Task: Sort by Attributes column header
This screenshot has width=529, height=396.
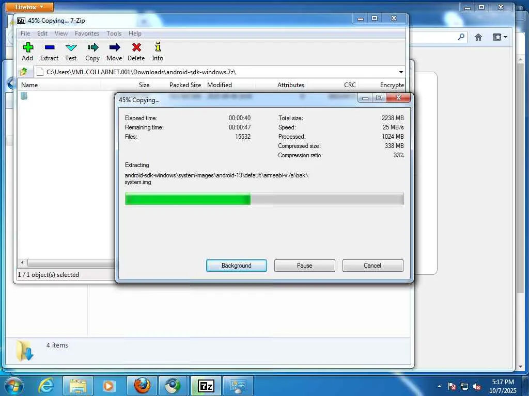Action: (x=281, y=85)
